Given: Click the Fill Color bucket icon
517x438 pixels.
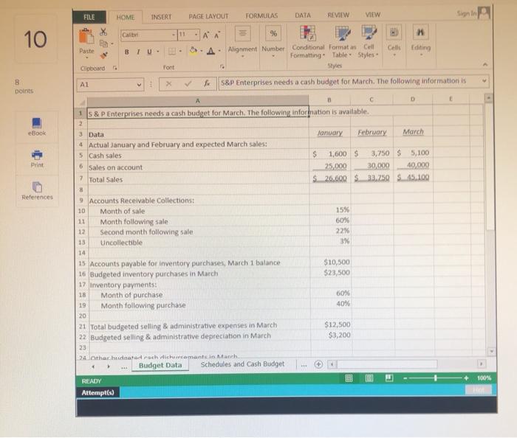Looking at the screenshot, I should tap(194, 51).
